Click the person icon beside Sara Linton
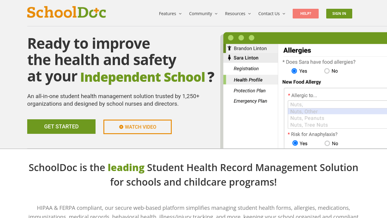The width and height of the screenshot is (387, 218). (x=229, y=58)
